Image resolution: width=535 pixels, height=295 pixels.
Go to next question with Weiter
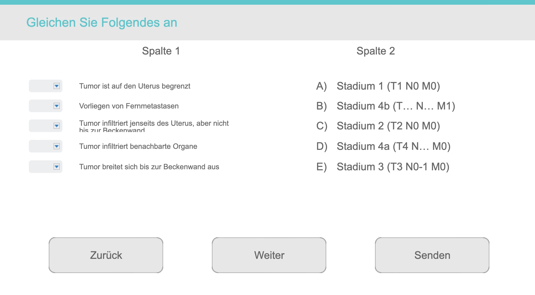point(269,255)
